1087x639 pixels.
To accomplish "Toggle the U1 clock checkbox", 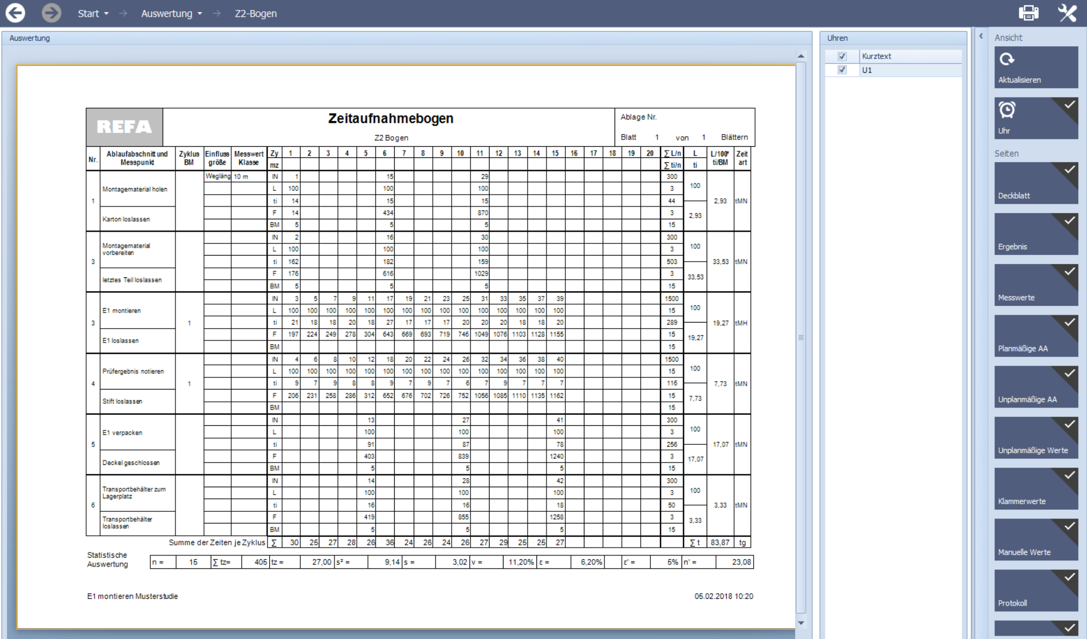I will click(x=842, y=70).
